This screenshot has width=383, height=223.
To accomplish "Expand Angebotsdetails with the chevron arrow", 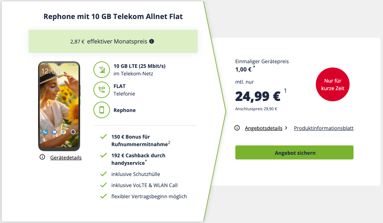I will (286, 128).
